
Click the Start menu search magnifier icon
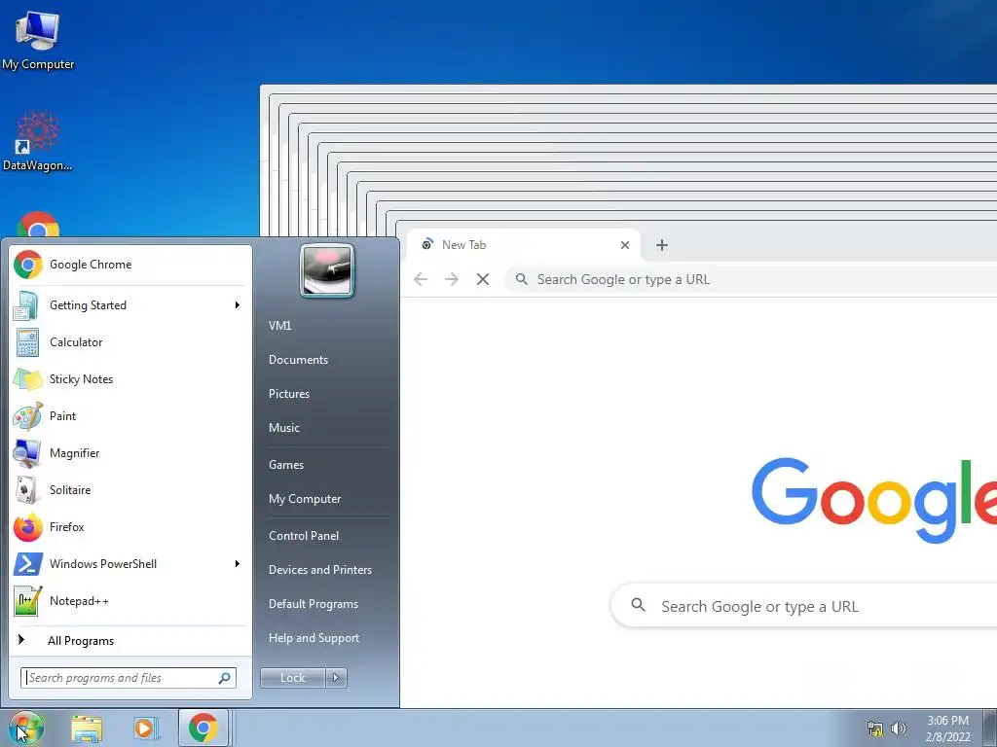(225, 678)
